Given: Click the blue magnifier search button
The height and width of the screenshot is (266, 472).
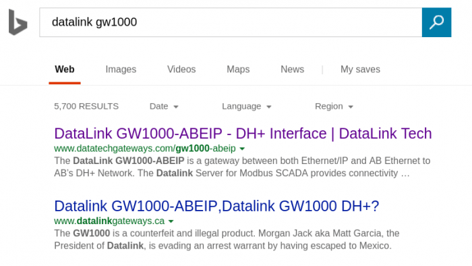Looking at the screenshot, I should click(436, 22).
